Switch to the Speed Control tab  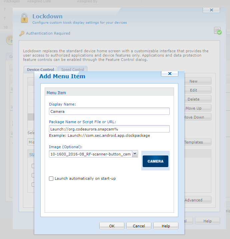(73, 70)
